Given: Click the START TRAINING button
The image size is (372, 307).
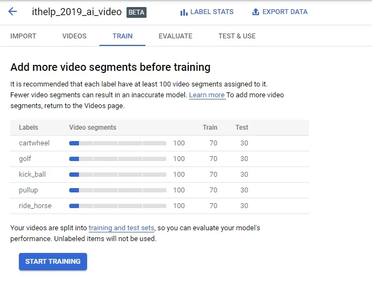Looking at the screenshot, I should [x=53, y=262].
